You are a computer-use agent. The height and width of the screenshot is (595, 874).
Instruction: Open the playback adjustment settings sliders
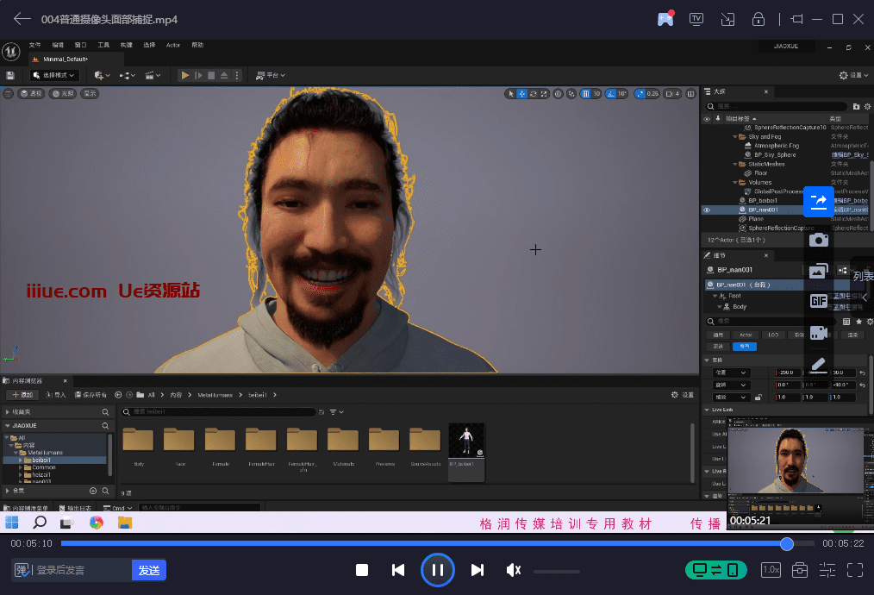tap(827, 570)
